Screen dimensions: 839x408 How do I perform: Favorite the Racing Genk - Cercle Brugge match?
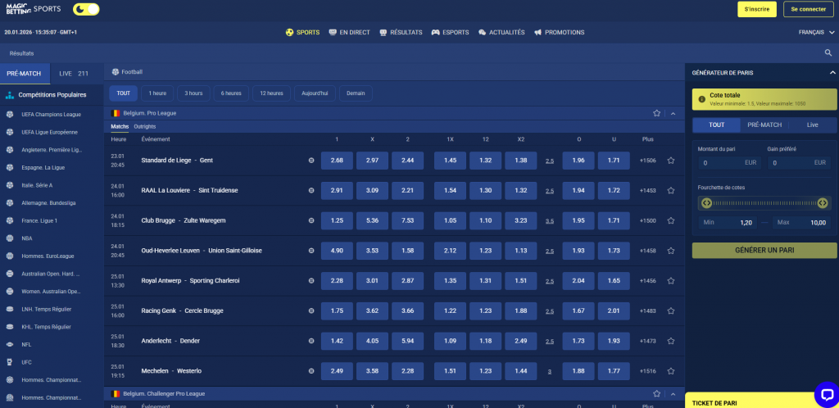pyautogui.click(x=671, y=311)
